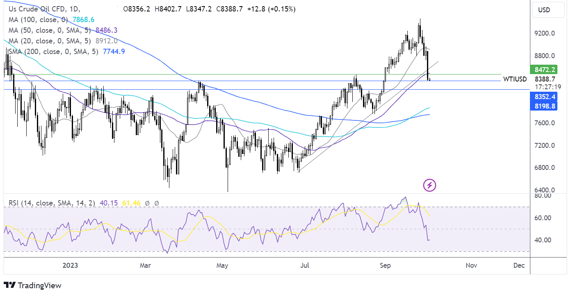Click the Nov time axis label
The image size is (573, 296).
[471, 265]
